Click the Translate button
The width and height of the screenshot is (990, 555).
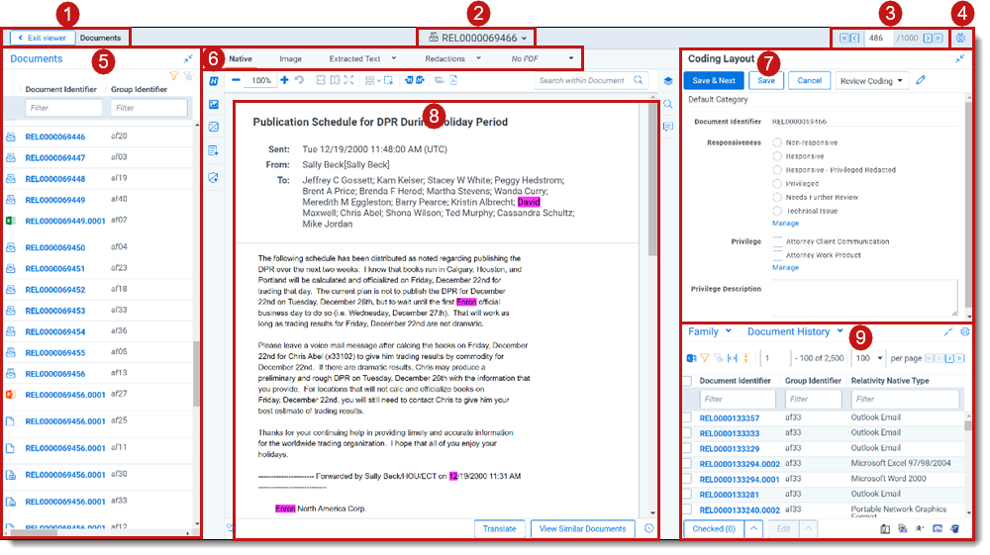coord(499,528)
